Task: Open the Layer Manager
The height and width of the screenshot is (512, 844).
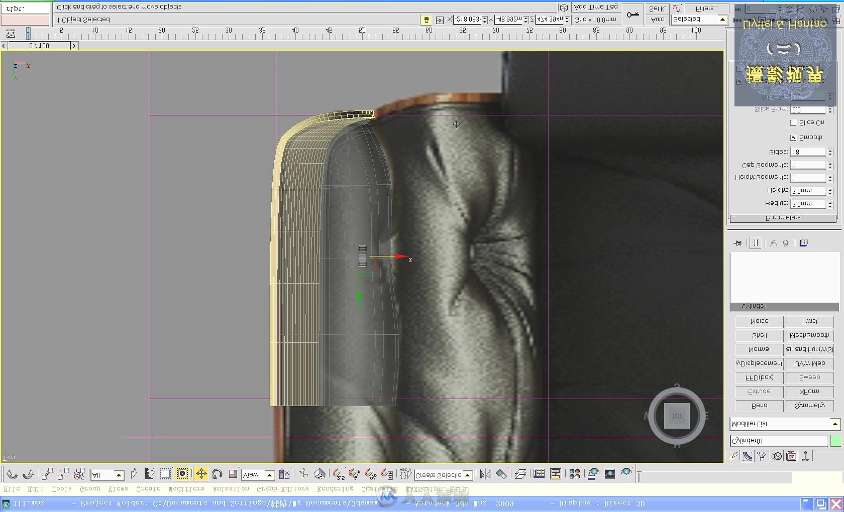Action: click(x=520, y=474)
